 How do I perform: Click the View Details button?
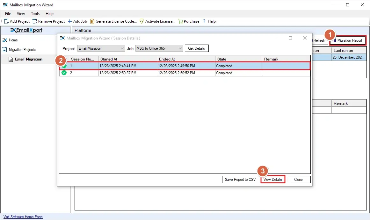point(272,180)
